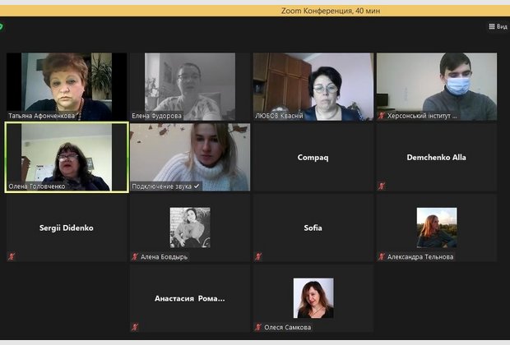Click Алена Бовдырь profile picture
The width and height of the screenshot is (510, 345).
tap(190, 228)
